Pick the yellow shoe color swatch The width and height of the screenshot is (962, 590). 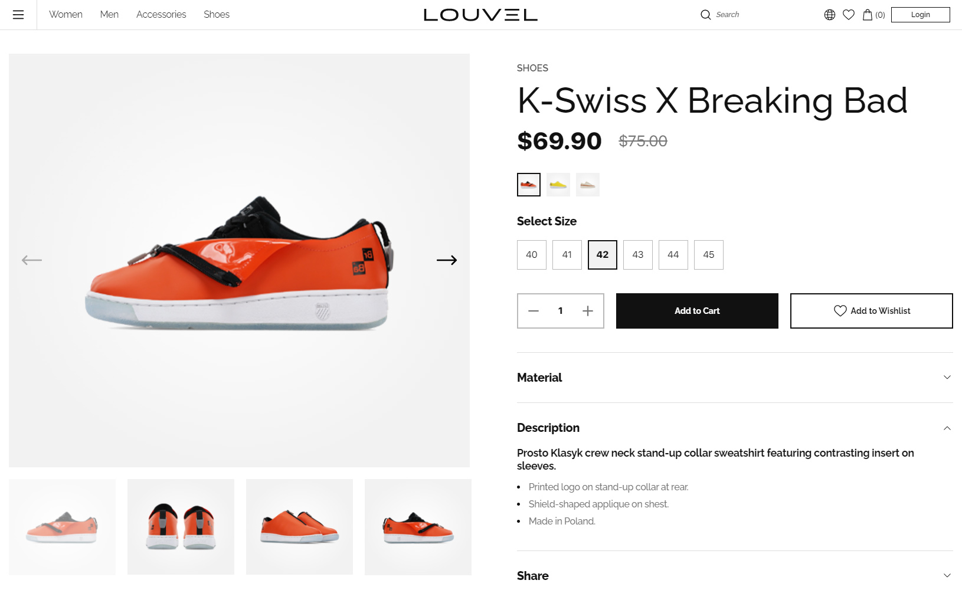(558, 185)
